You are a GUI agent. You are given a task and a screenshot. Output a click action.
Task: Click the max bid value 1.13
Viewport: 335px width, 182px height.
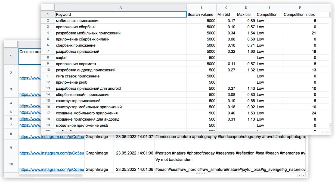click(246, 119)
